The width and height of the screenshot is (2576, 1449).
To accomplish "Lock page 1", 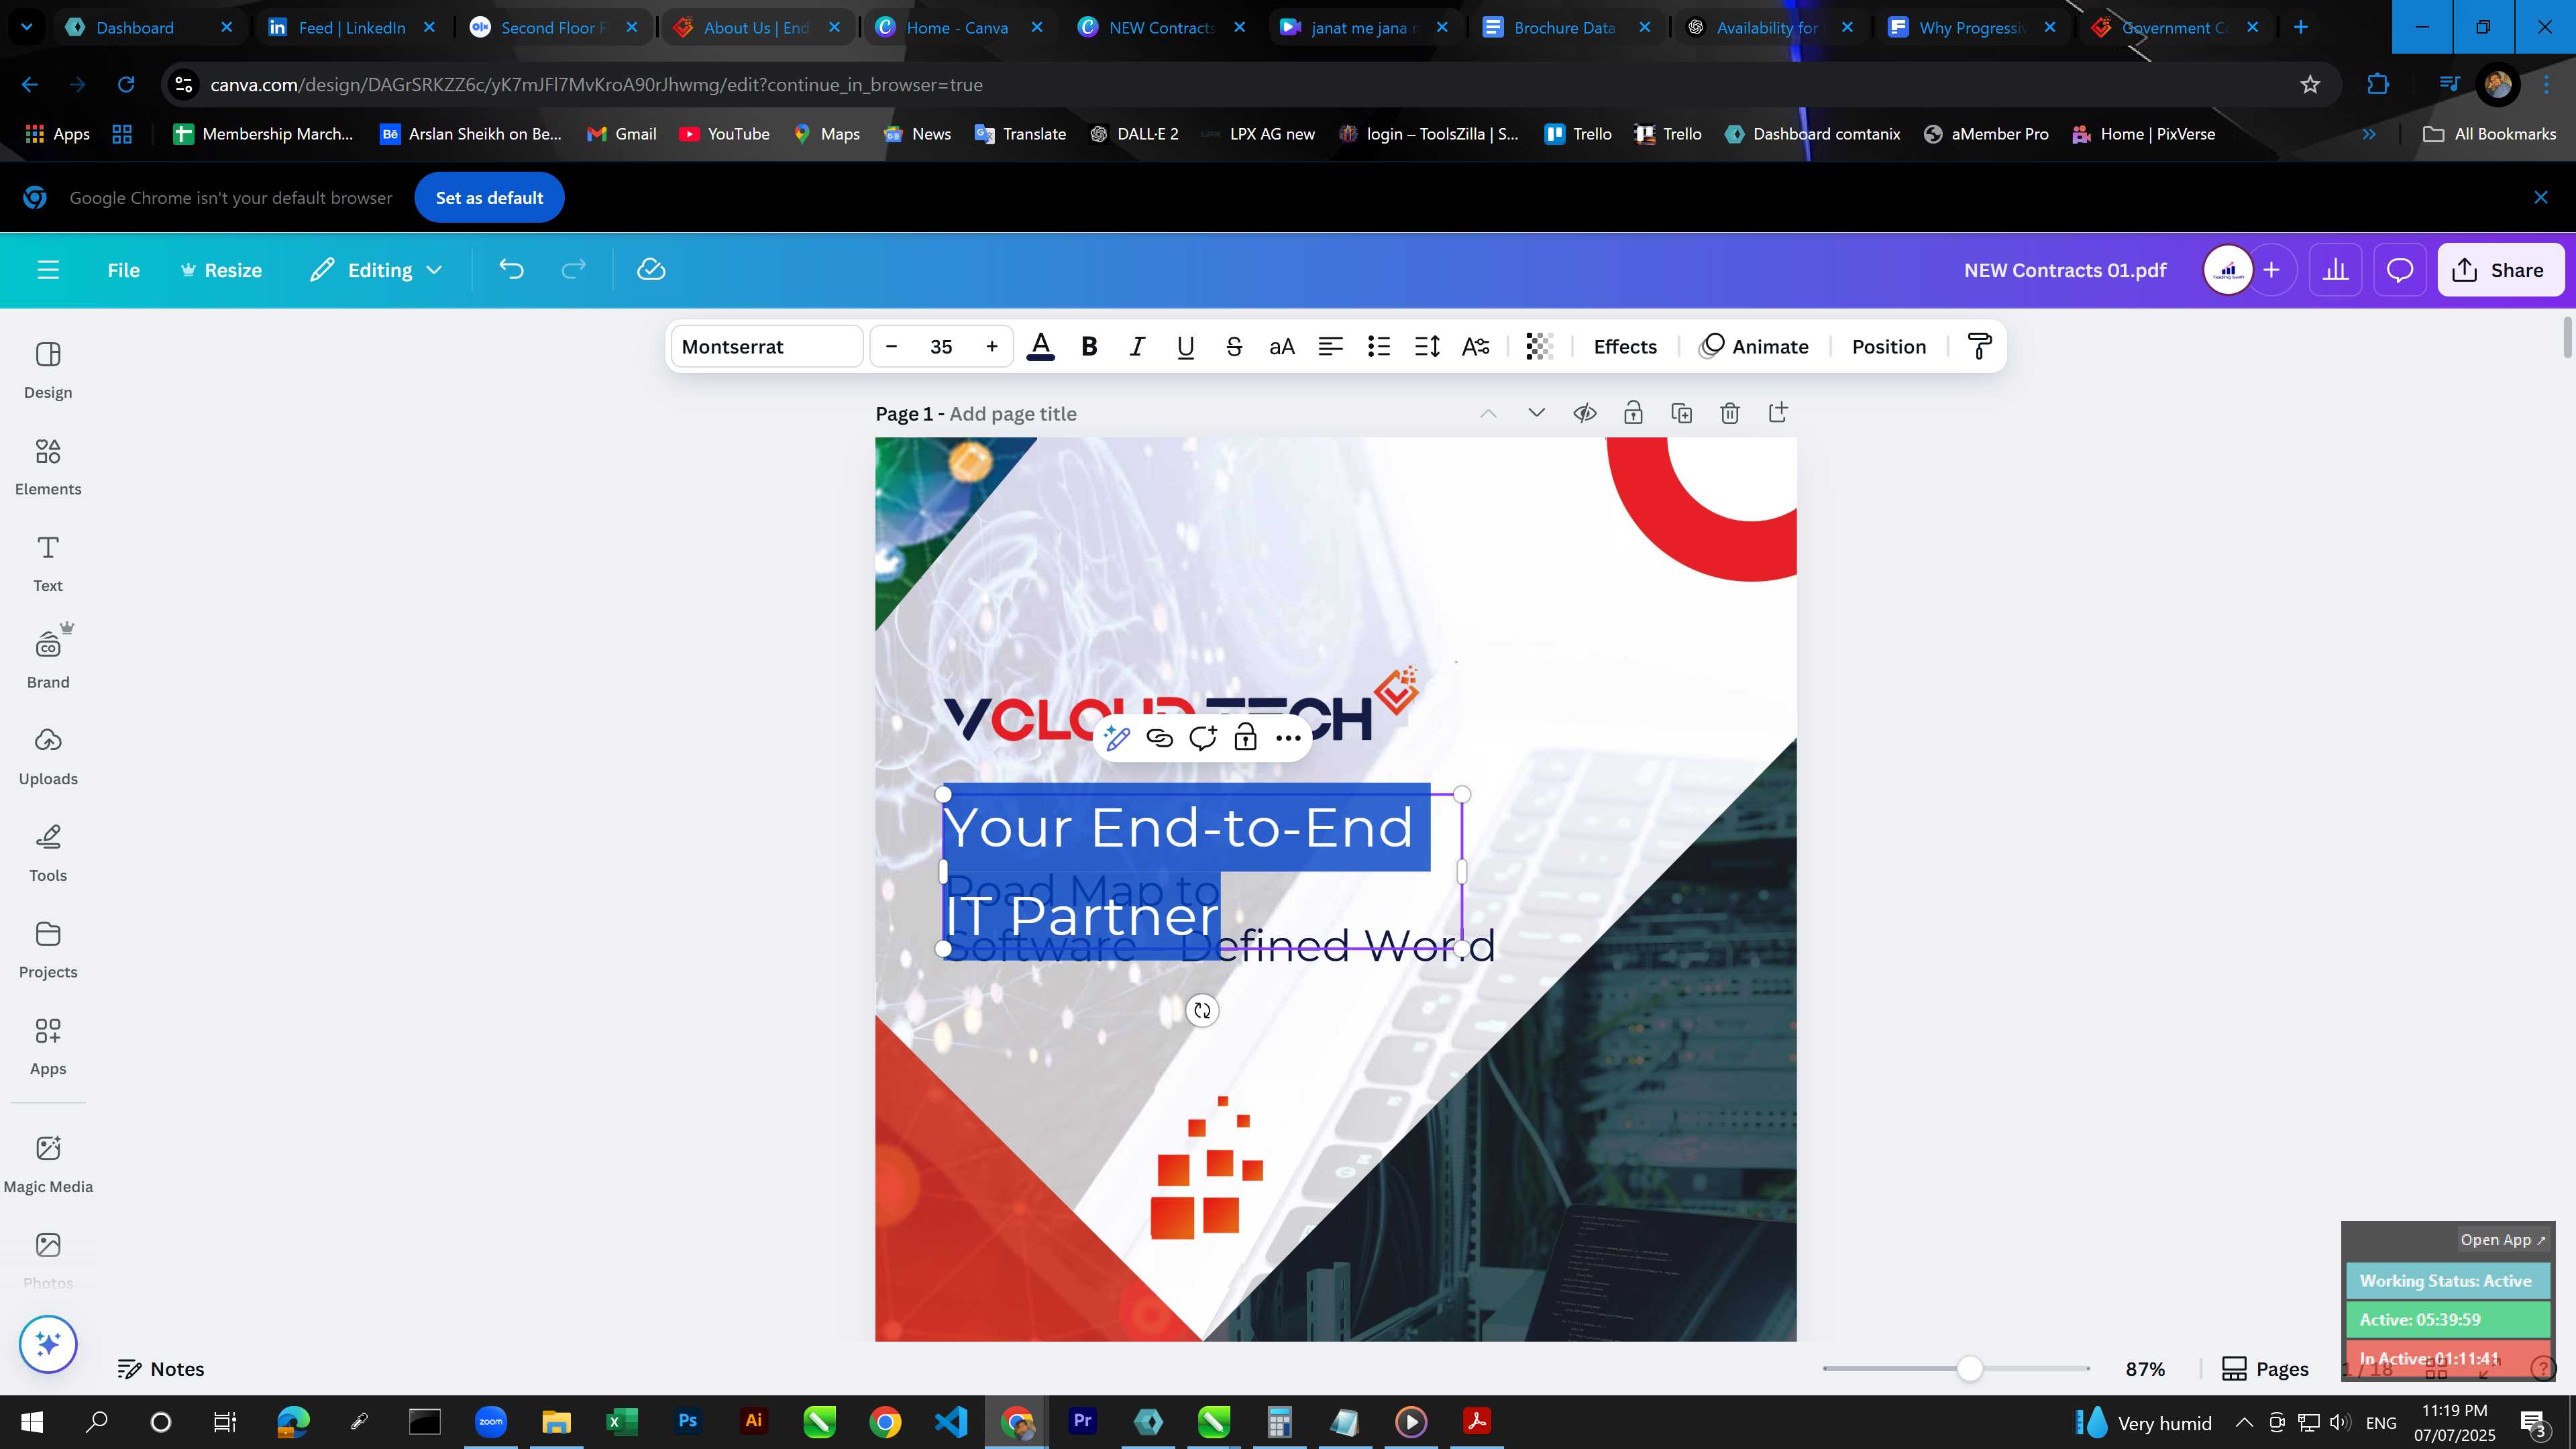I will [1633, 413].
